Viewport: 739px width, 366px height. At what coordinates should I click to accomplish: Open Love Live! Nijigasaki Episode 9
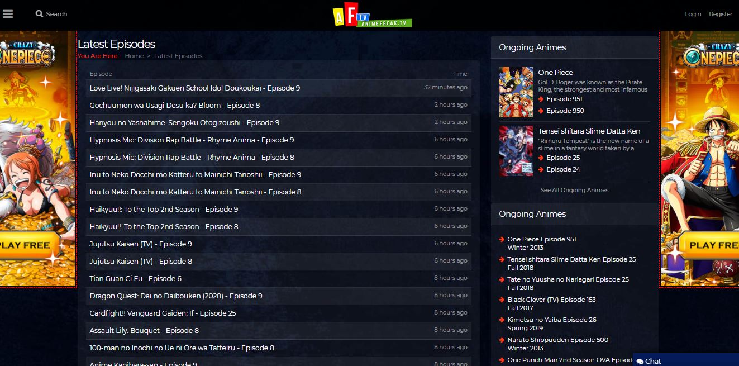click(195, 88)
